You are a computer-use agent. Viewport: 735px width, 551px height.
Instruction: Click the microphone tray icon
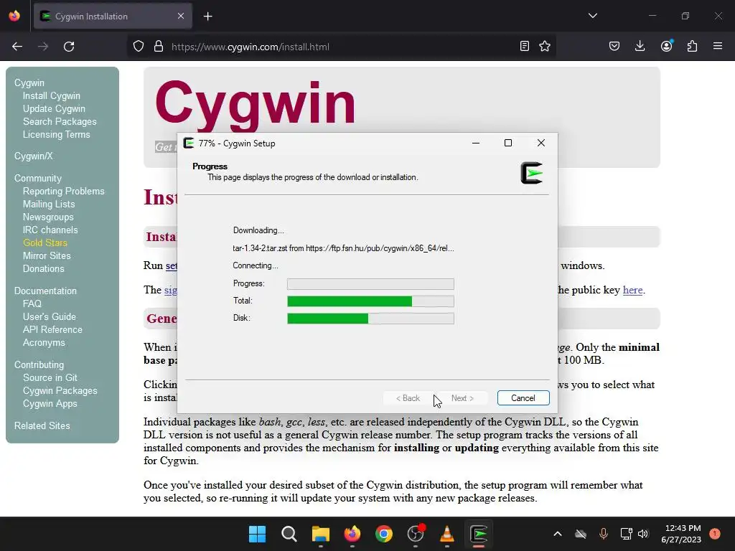(x=603, y=534)
